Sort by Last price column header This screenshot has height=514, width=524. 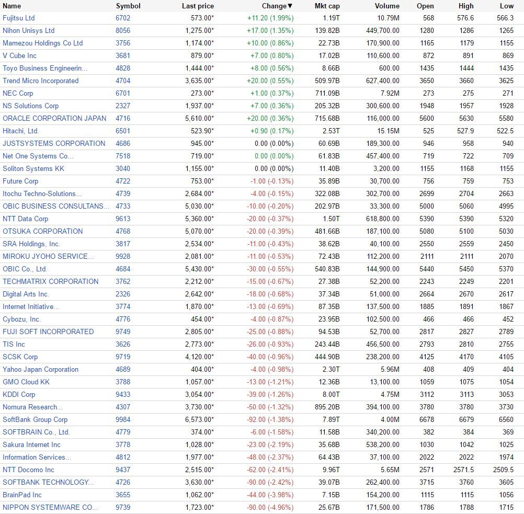pos(198,6)
